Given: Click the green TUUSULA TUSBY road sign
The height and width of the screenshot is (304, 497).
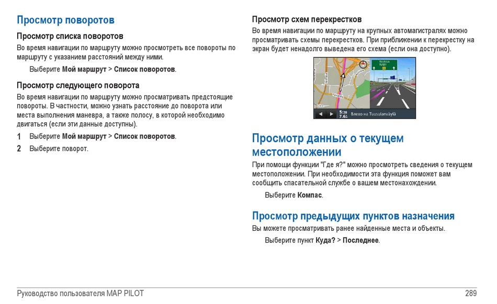Looking at the screenshot, I should pos(384,65).
